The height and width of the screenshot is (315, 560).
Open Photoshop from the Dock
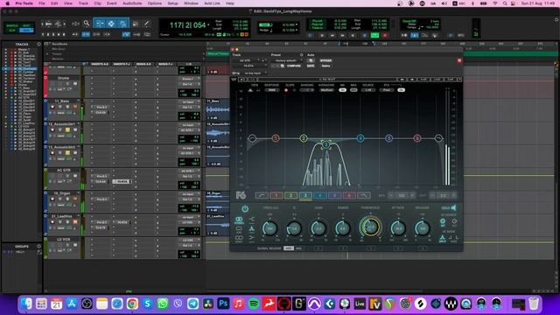tap(223, 304)
